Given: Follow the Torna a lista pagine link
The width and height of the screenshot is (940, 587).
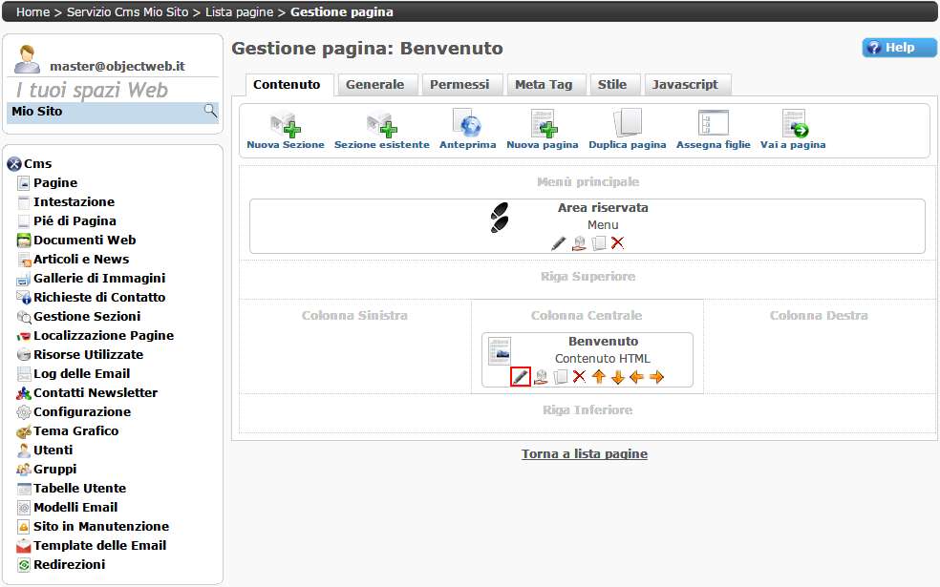Looking at the screenshot, I should [584, 454].
